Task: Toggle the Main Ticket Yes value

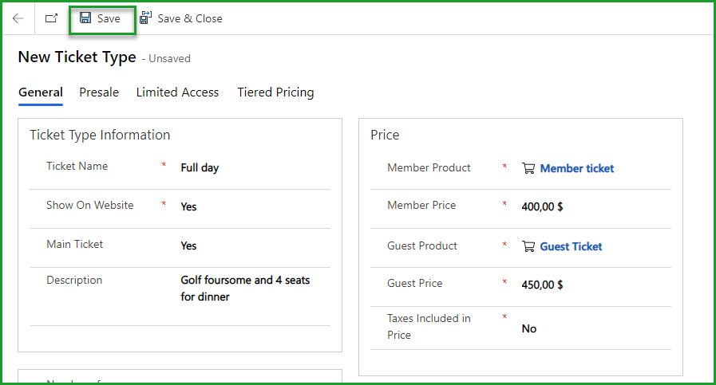Action: [x=188, y=246]
